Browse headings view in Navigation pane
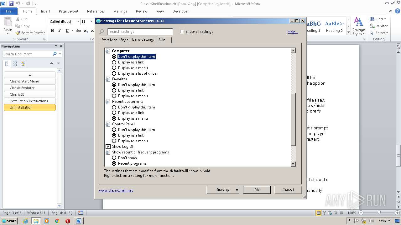This screenshot has width=401, height=225. 7,64
